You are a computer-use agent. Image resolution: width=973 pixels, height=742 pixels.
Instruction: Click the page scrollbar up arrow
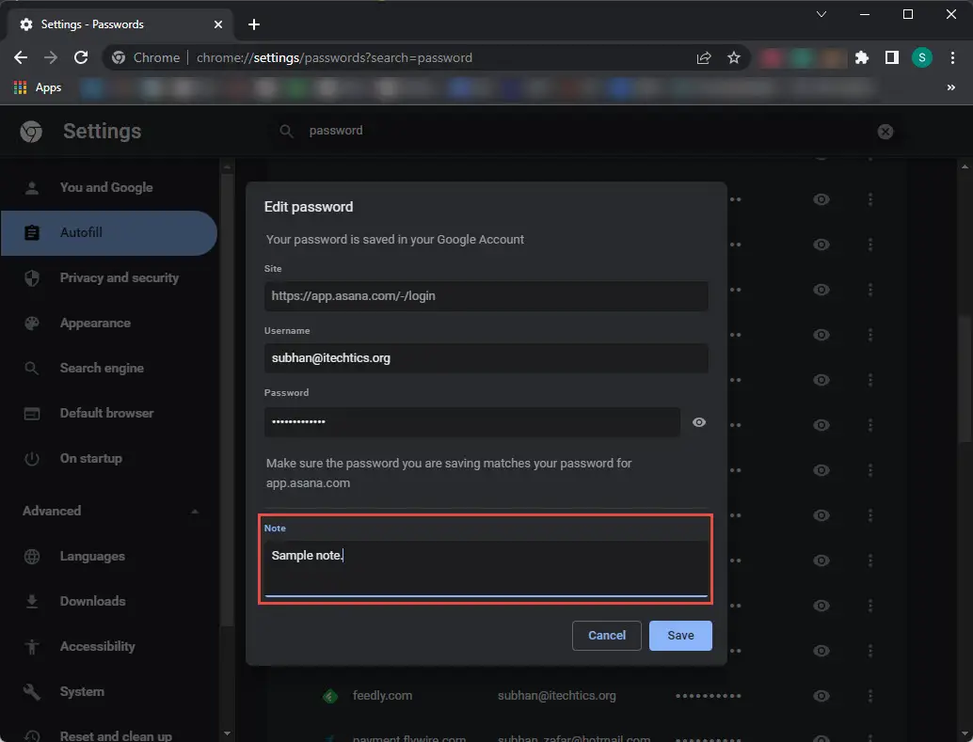point(965,166)
